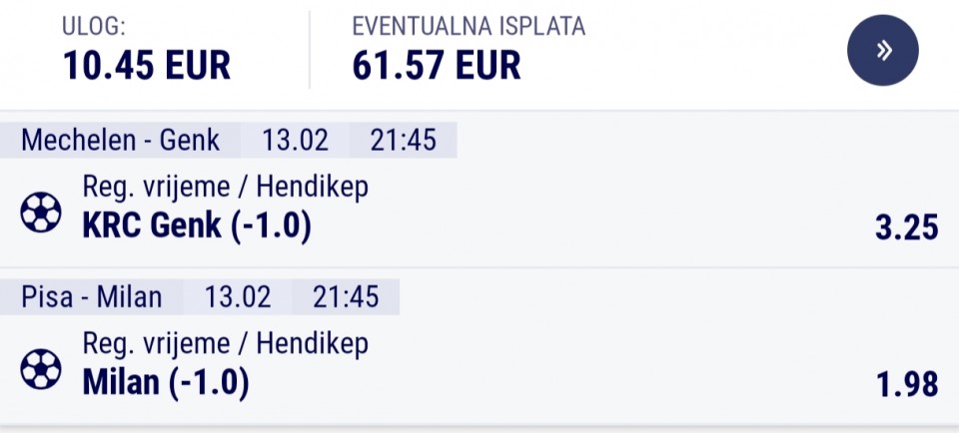Screen dimensions: 959x433
Task: Click the double chevron expand button
Action: pyautogui.click(x=883, y=51)
